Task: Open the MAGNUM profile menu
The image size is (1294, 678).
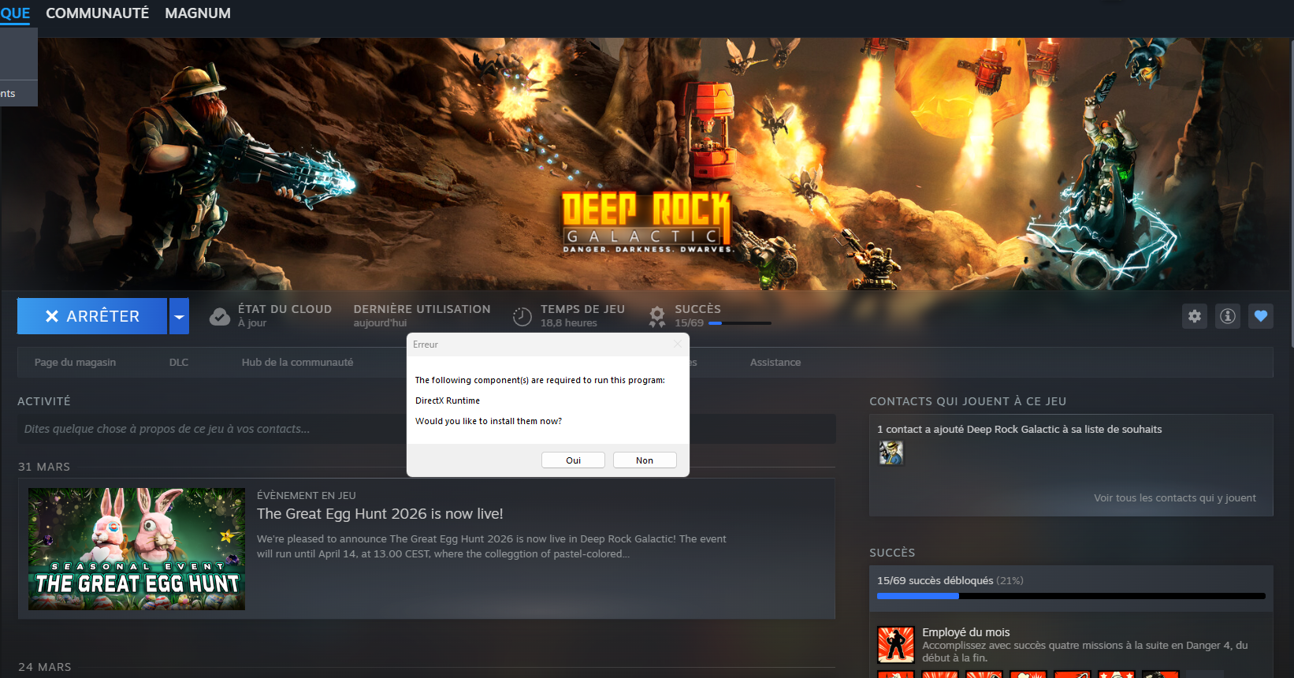Action: (198, 13)
